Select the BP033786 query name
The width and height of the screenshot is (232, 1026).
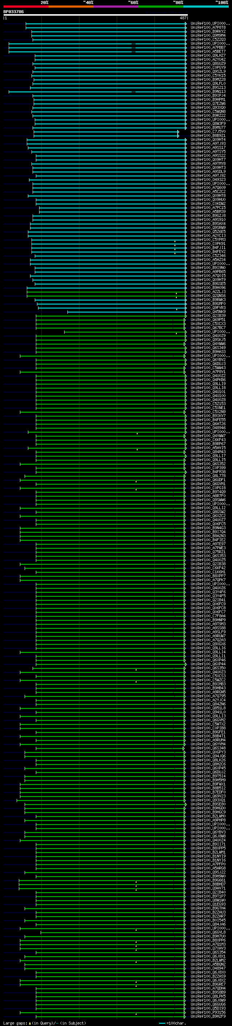coord(13,12)
